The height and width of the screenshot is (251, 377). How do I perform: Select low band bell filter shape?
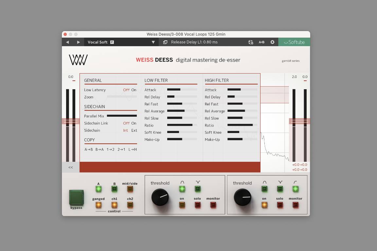(x=182, y=189)
